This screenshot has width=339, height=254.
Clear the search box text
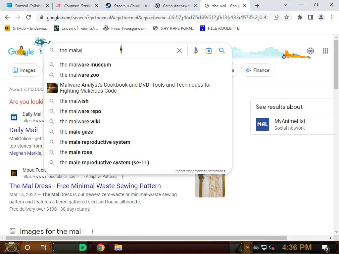(x=179, y=51)
